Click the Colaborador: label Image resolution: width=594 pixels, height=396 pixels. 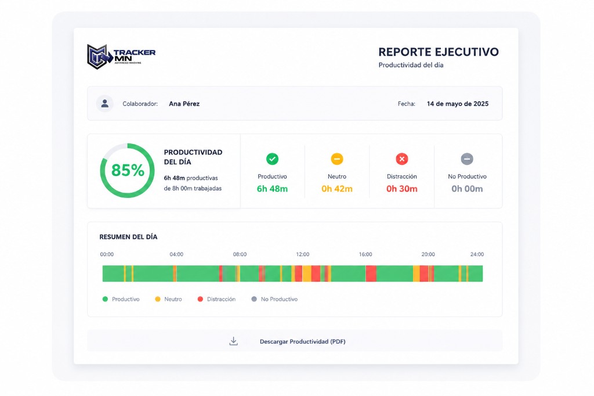(140, 104)
